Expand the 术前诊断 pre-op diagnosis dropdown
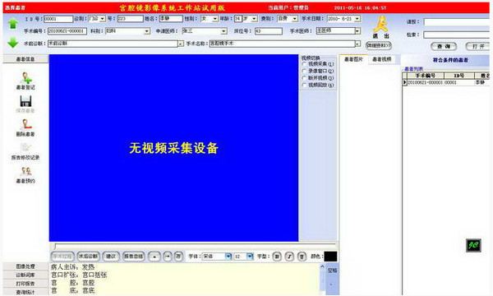This screenshot has width=493, height=296. pyautogui.click(x=181, y=44)
